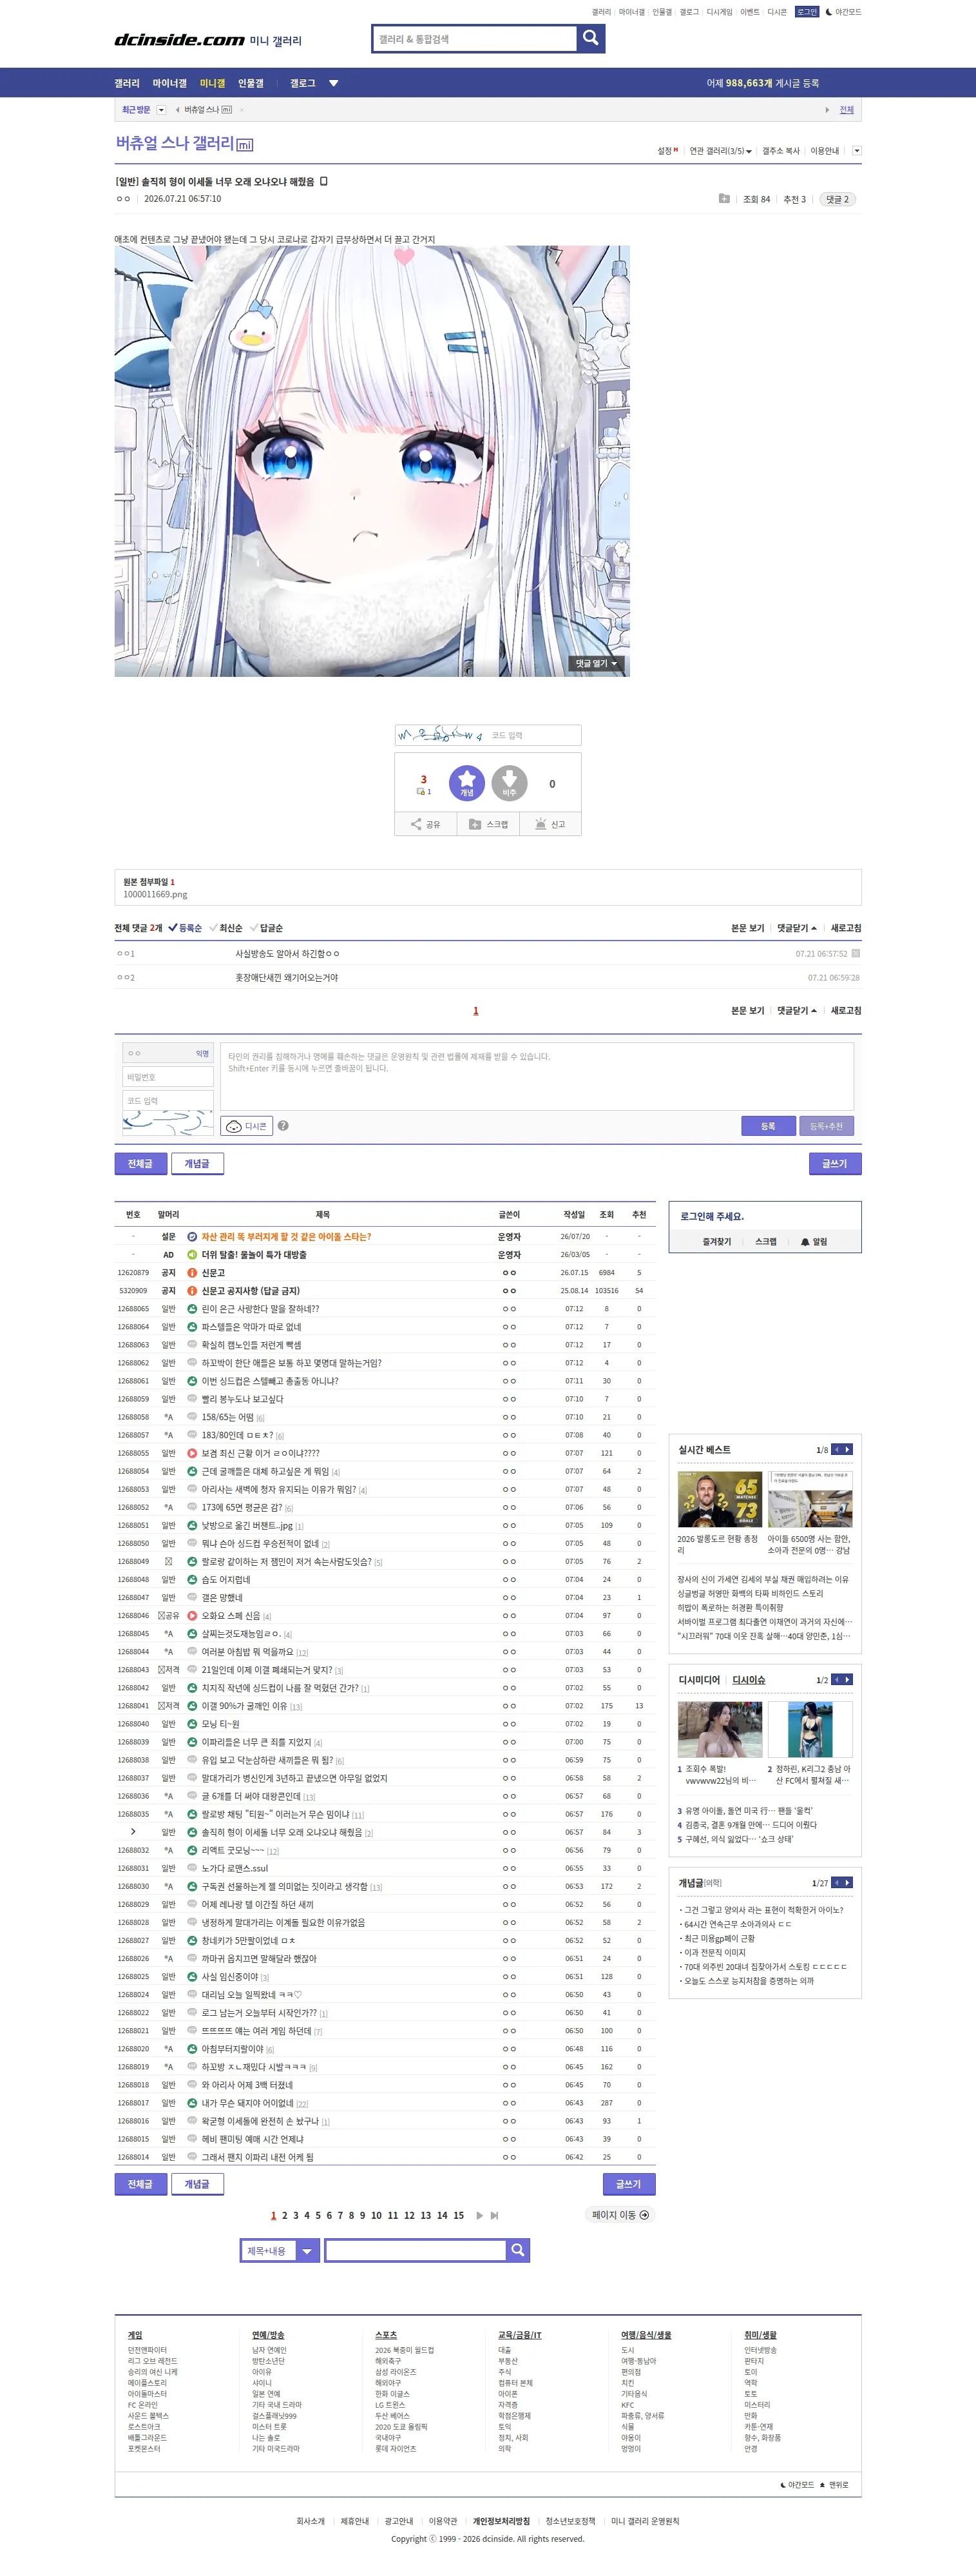The width and height of the screenshot is (976, 2576).
Task: Click the 댓글 2 button in post header
Action: click(837, 199)
